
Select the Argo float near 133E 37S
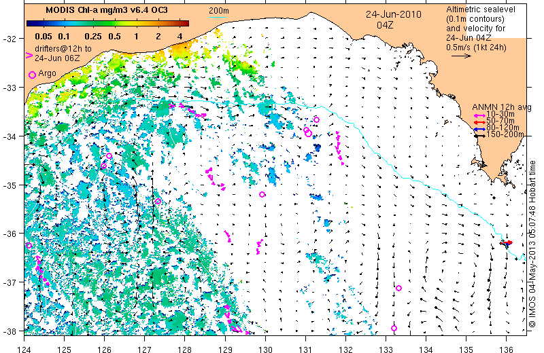pyautogui.click(x=398, y=288)
